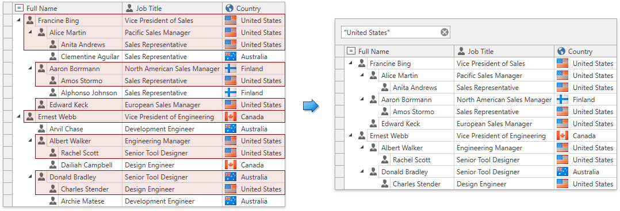Screen dimensions: 620x211
Task: Click Canada flag on Dailiah Campbell row
Action: [x=231, y=165]
